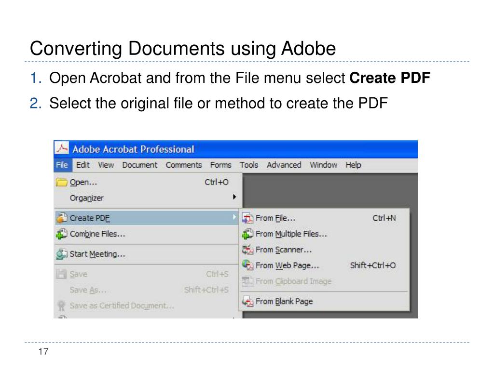Click the Create PDF menu icon
The height and width of the screenshot is (370, 494).
pos(61,218)
